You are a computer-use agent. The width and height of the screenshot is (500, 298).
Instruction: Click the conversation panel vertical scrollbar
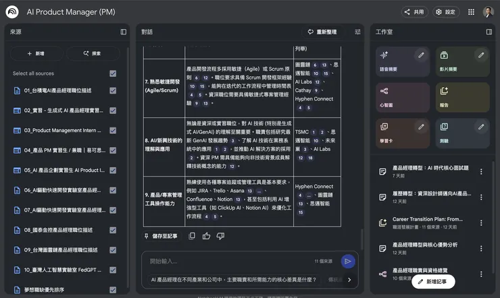(x=361, y=239)
